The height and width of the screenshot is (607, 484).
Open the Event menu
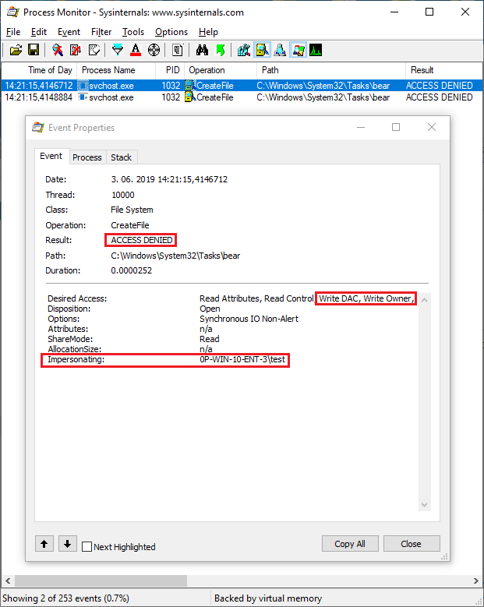[69, 32]
